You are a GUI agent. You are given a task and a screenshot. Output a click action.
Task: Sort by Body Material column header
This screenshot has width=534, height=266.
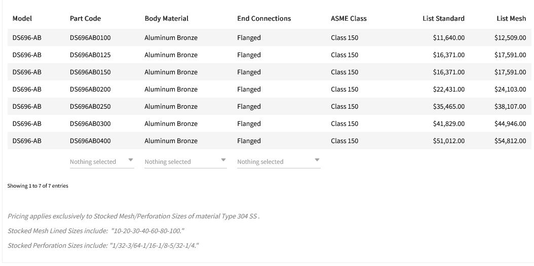pyautogui.click(x=166, y=19)
